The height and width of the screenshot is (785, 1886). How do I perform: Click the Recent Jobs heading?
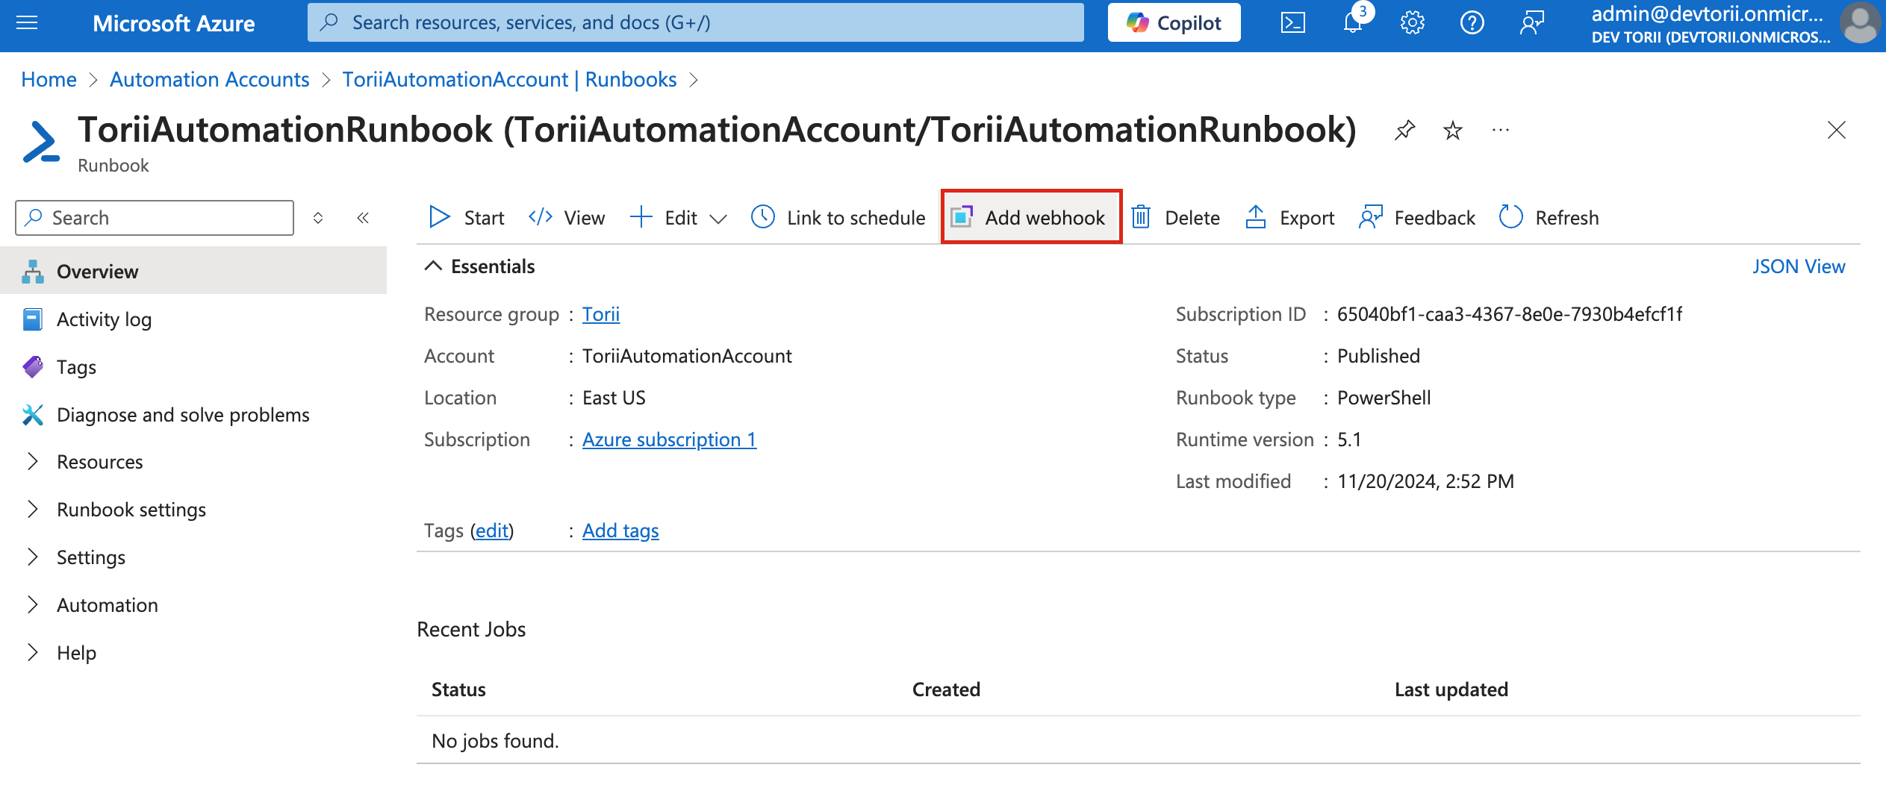(471, 629)
